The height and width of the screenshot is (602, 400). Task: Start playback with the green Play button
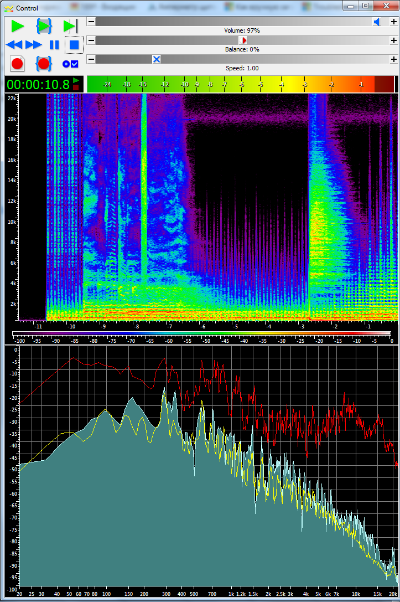pyautogui.click(x=17, y=26)
